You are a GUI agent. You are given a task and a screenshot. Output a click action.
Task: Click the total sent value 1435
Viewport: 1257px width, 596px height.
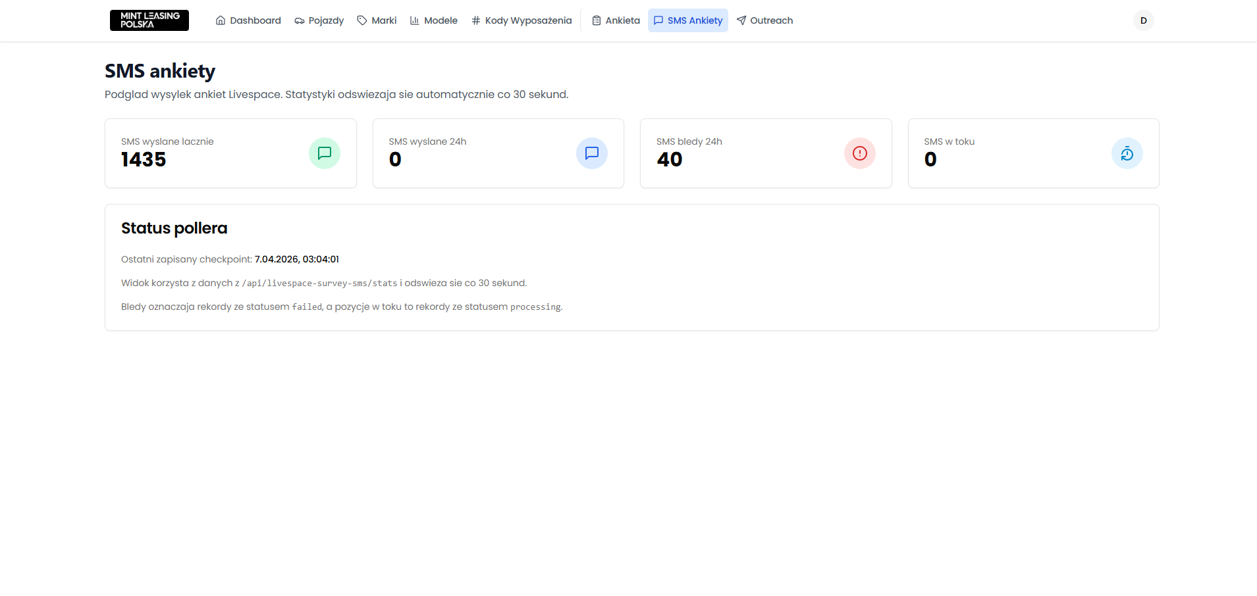click(x=144, y=160)
